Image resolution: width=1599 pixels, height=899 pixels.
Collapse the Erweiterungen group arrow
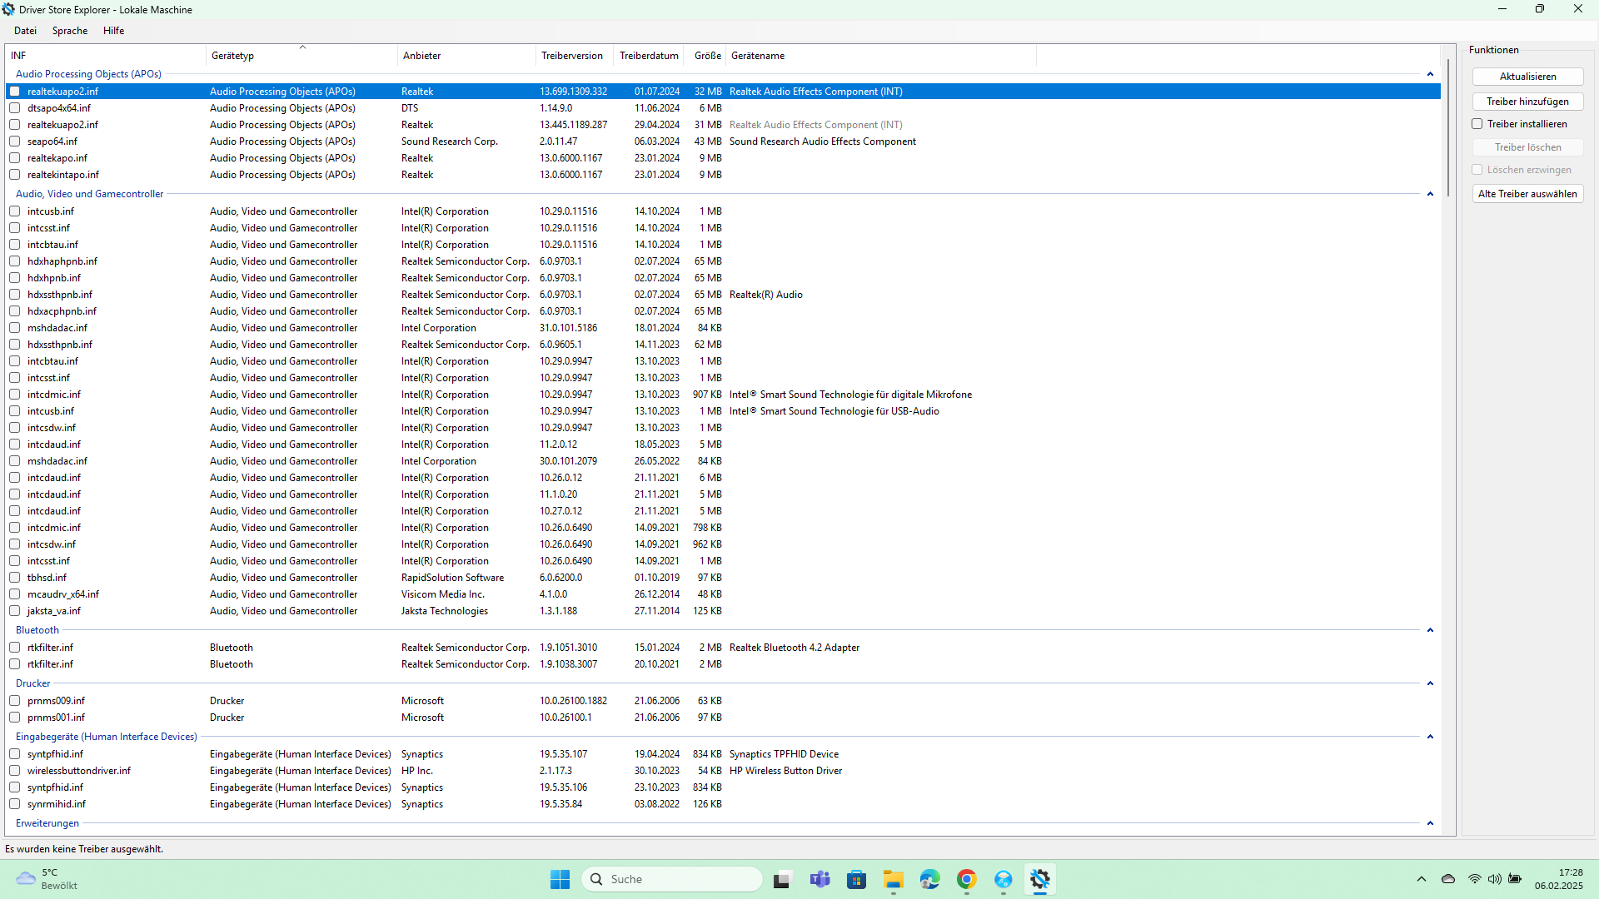(x=1430, y=823)
